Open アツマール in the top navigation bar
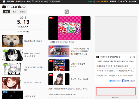139x99 pixels. 43,1
